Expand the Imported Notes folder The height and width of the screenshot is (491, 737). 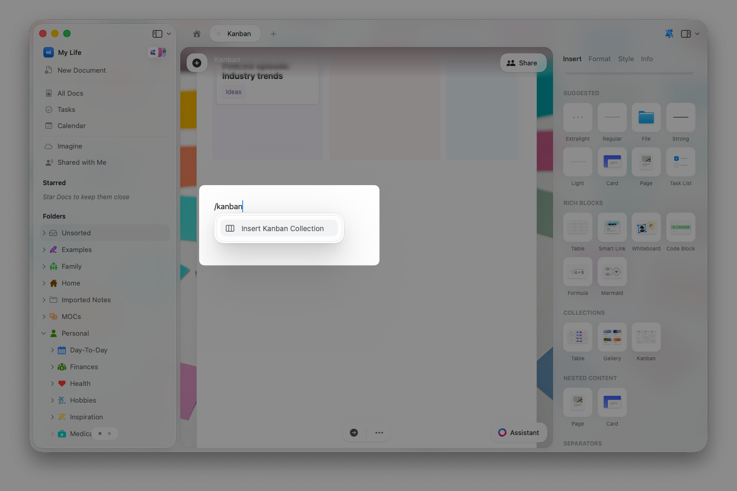point(44,300)
